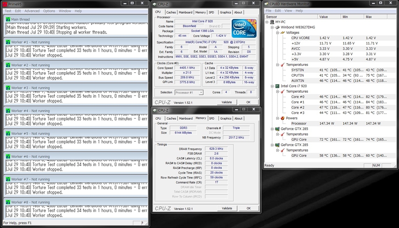
Task: Collapse the MY-PC root tree node
Action: [267, 22]
